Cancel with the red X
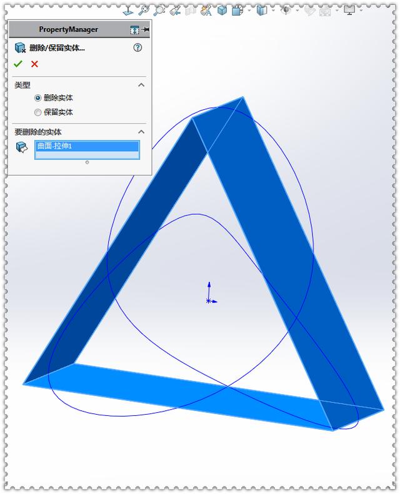 click(34, 64)
